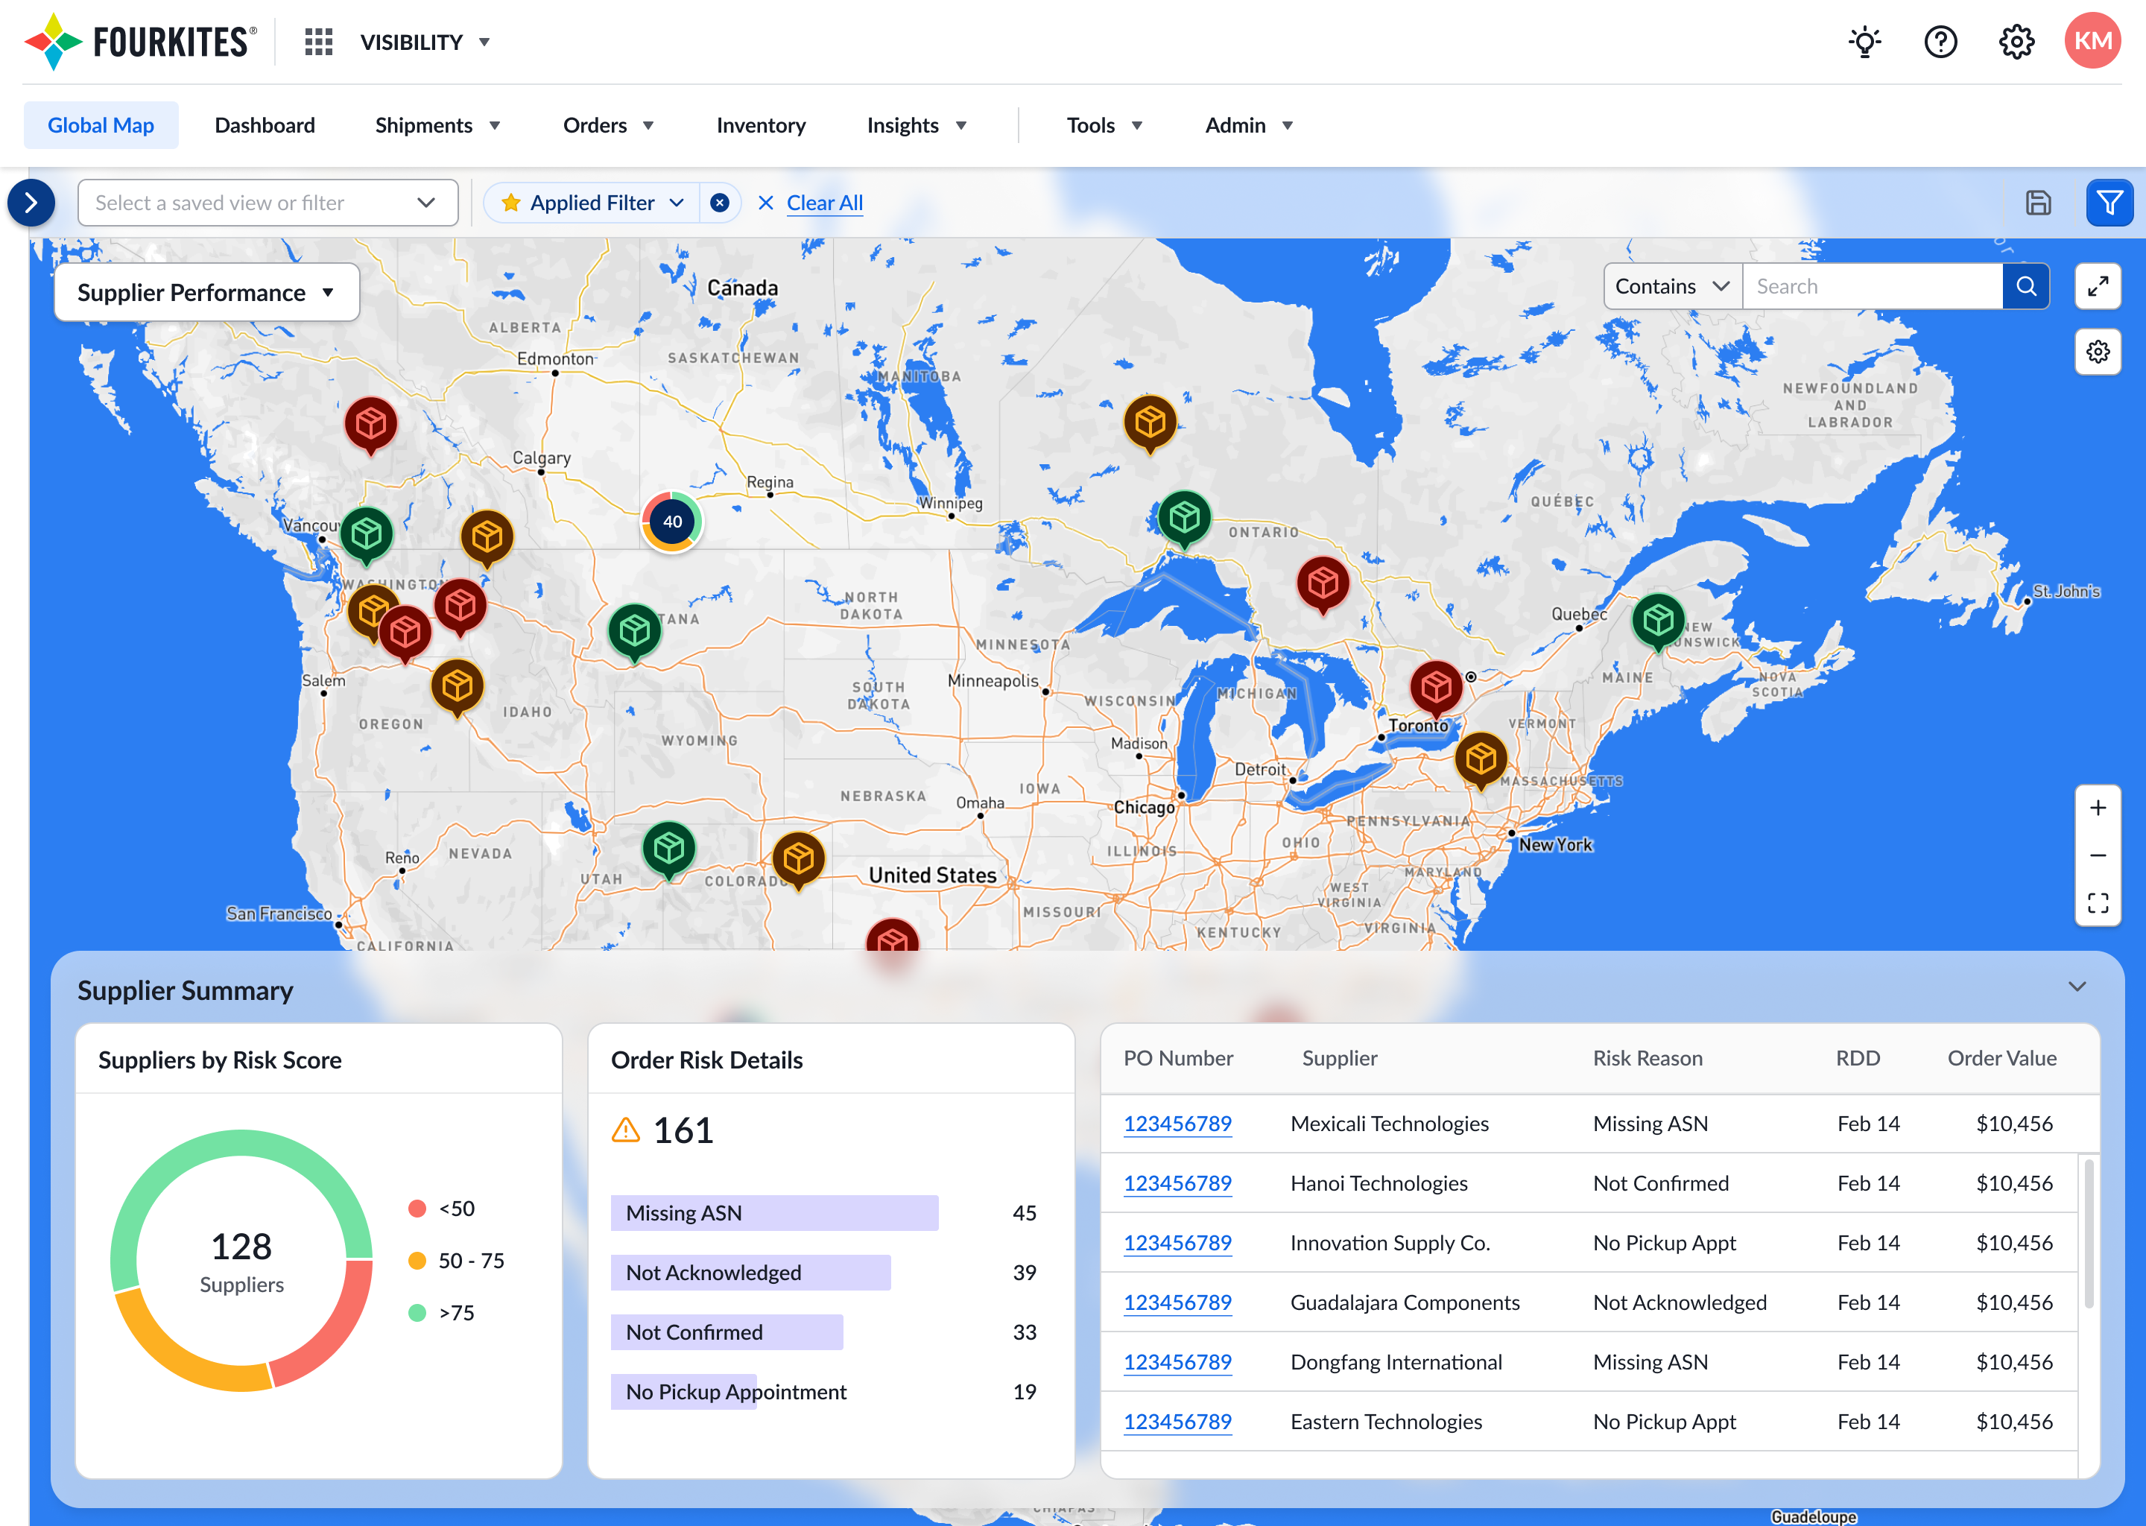The height and width of the screenshot is (1526, 2146).
Task: Select the cluster marker labeled 40
Action: (673, 522)
